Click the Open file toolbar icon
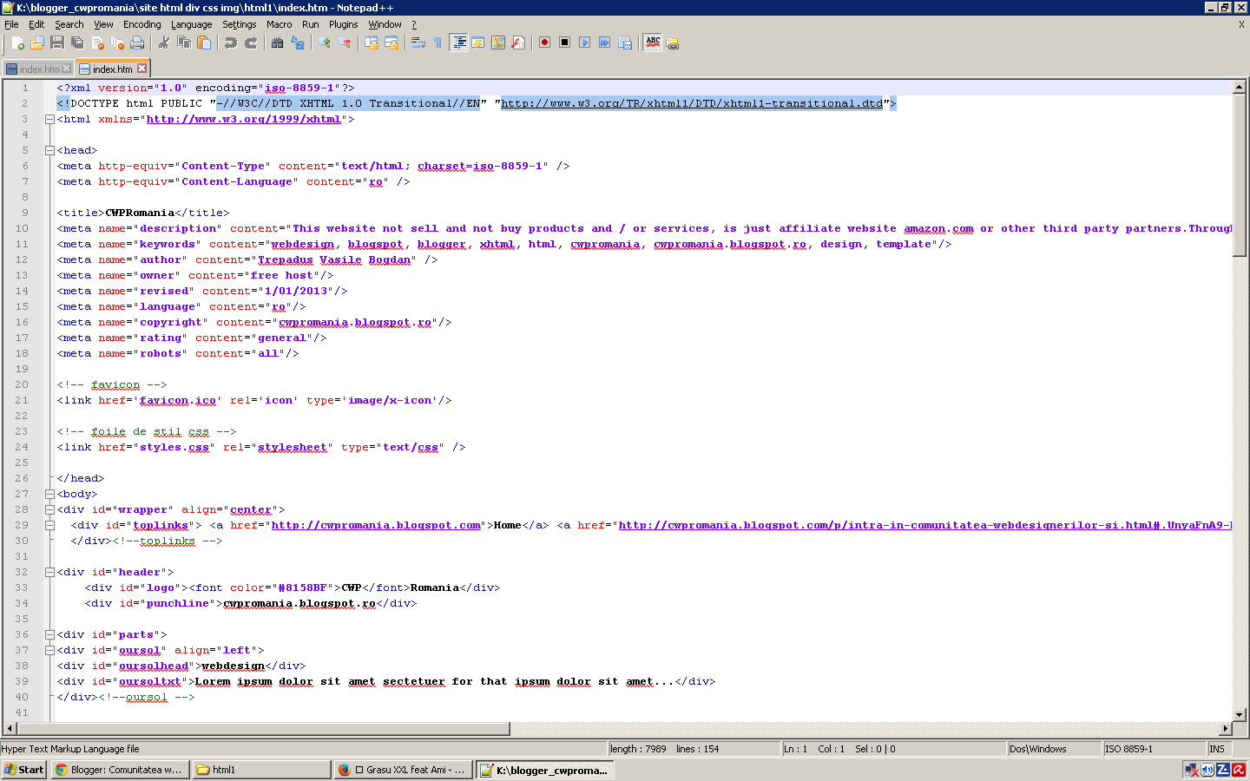 [x=37, y=43]
